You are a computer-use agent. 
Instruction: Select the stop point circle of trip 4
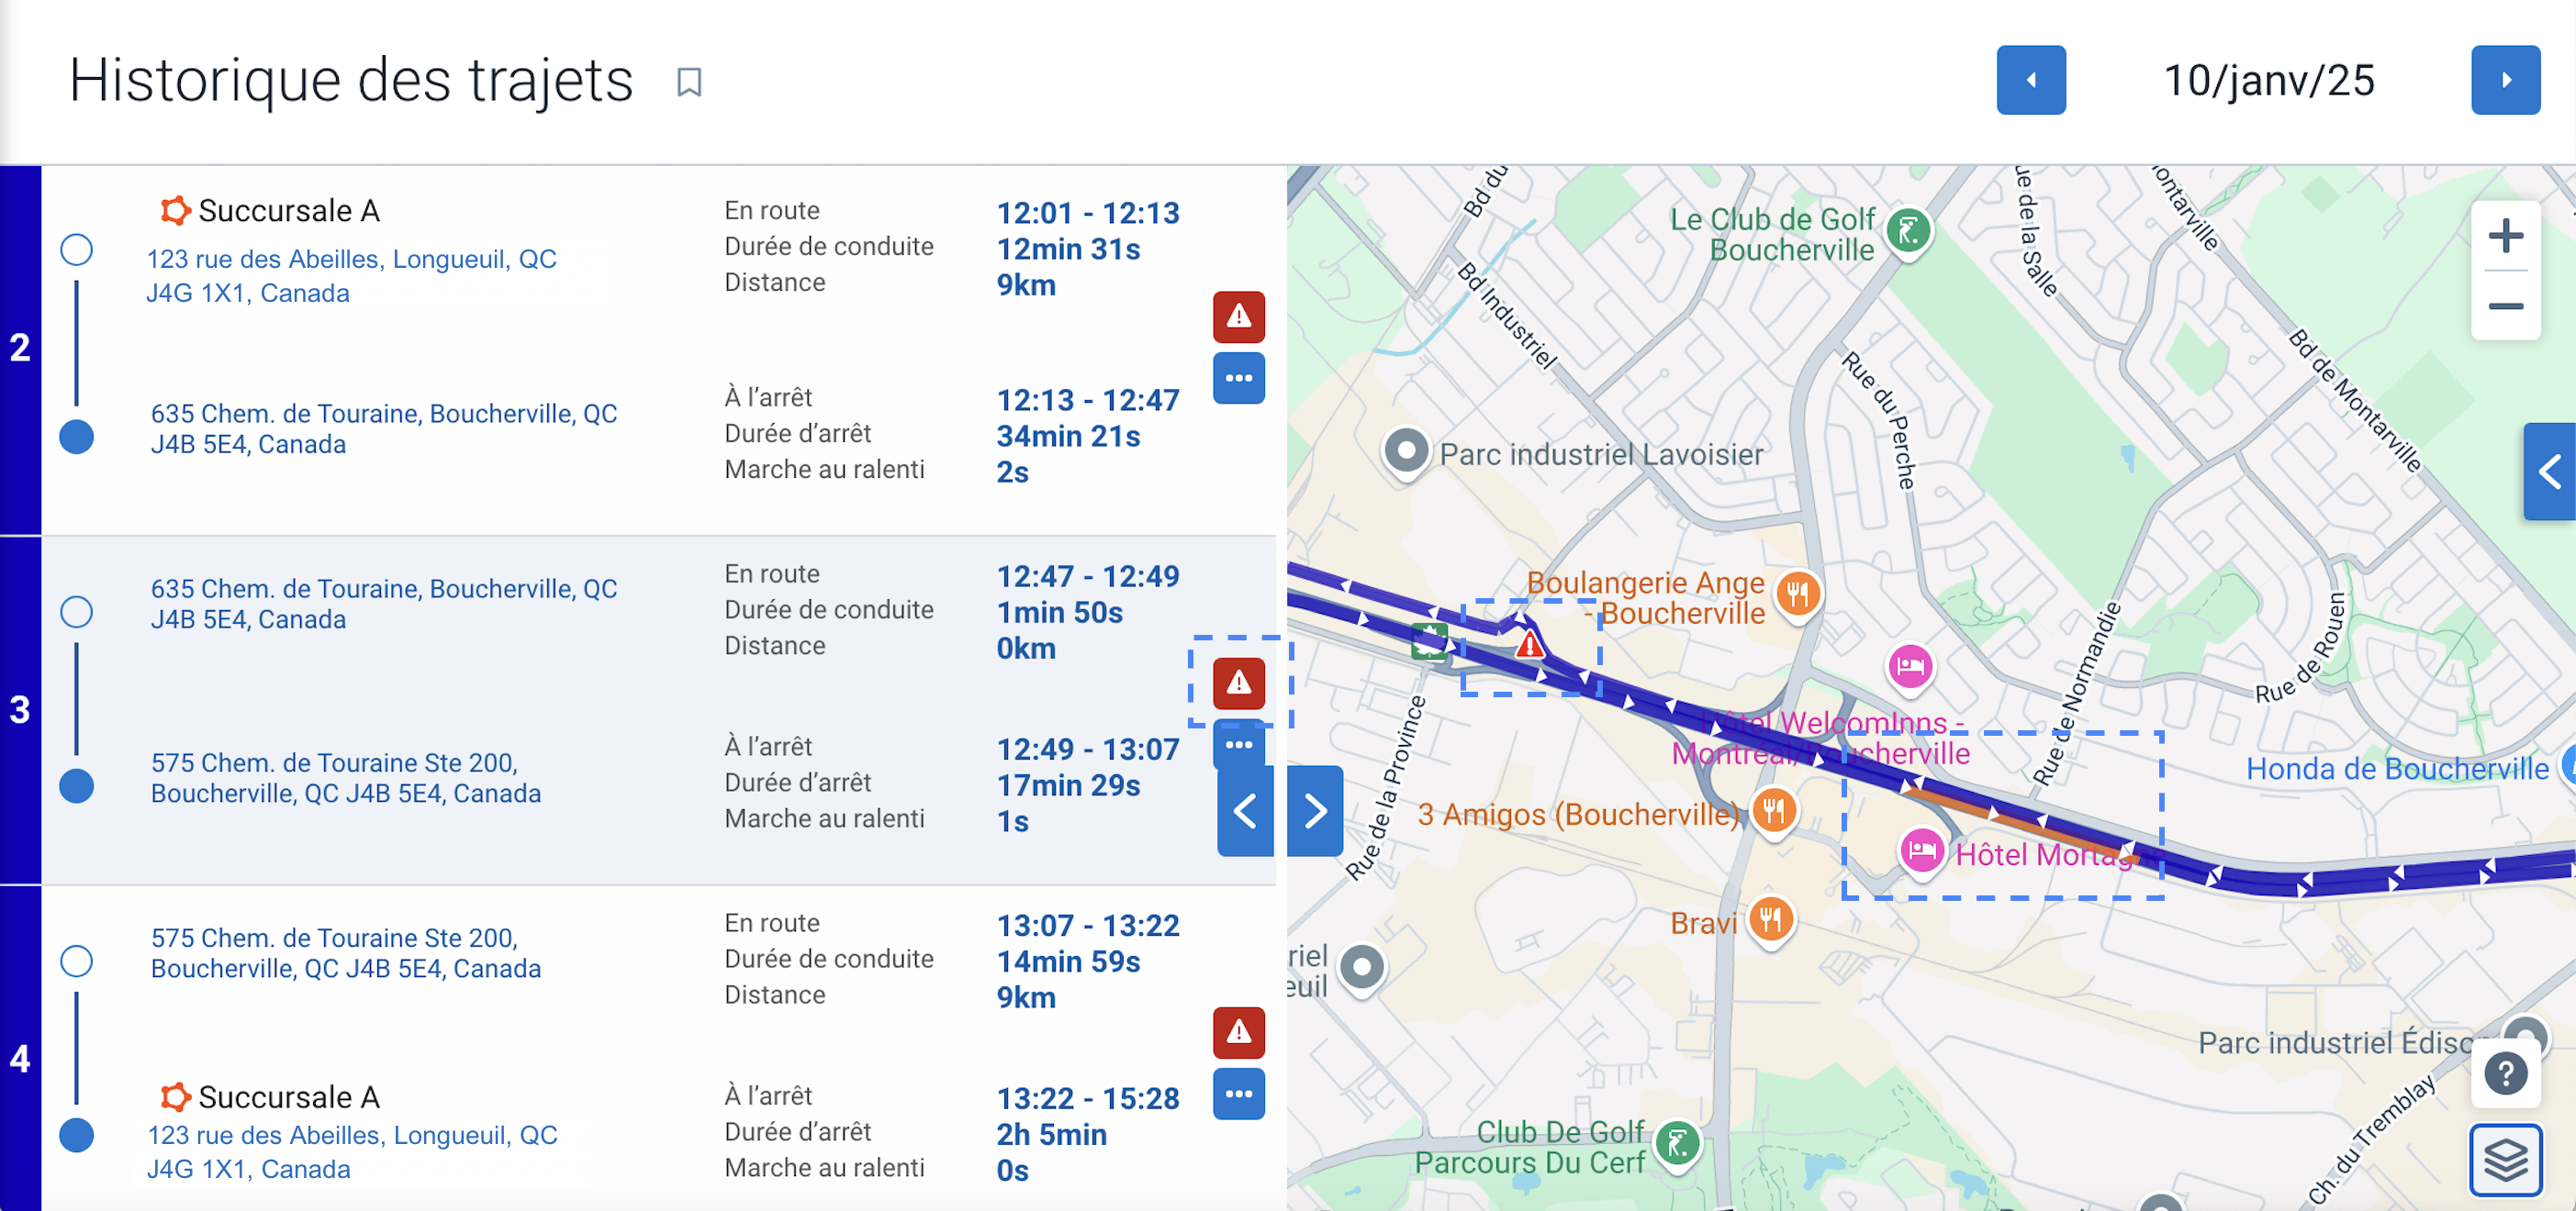click(x=76, y=1135)
